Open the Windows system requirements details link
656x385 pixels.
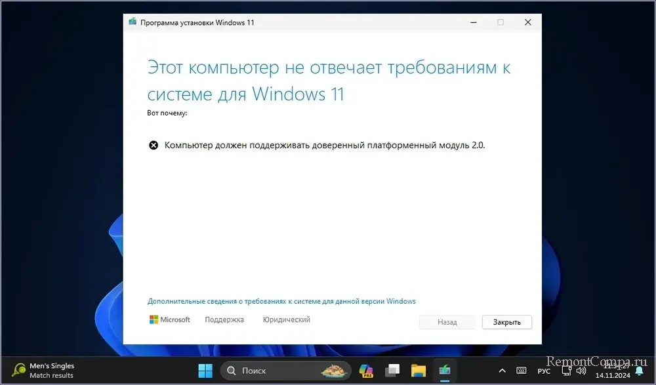click(281, 301)
